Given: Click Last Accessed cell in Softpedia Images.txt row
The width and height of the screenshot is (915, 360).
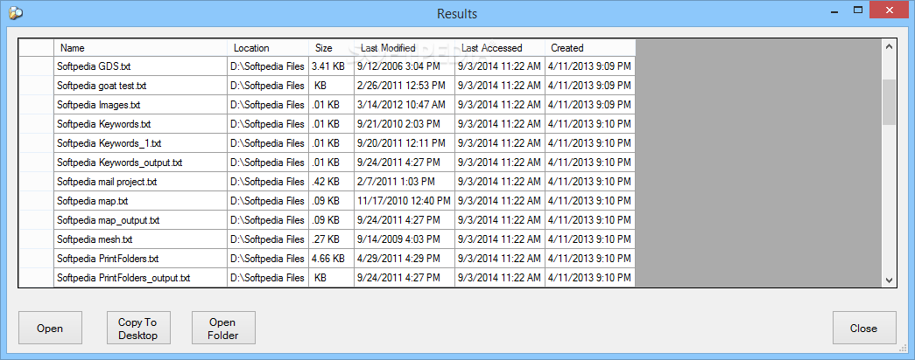Looking at the screenshot, I should click(500, 105).
